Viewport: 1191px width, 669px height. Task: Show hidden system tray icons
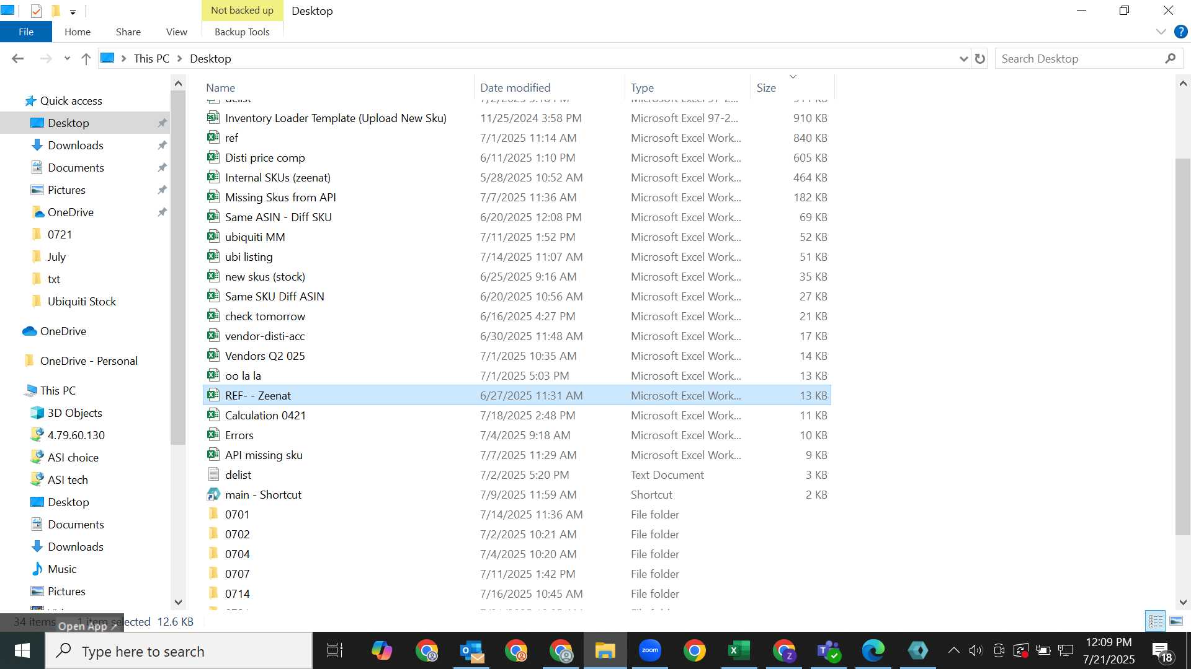[x=954, y=650]
